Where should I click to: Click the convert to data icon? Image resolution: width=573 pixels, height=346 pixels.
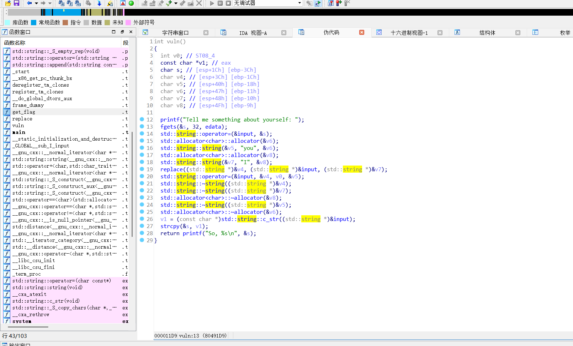point(153,3)
